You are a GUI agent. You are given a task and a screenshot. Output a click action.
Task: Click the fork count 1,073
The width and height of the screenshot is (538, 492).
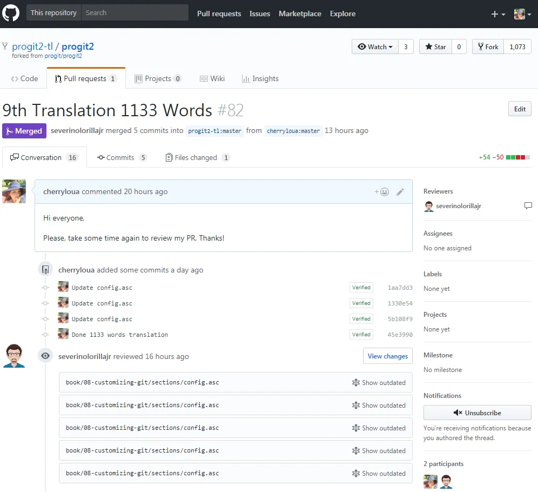[x=517, y=46]
